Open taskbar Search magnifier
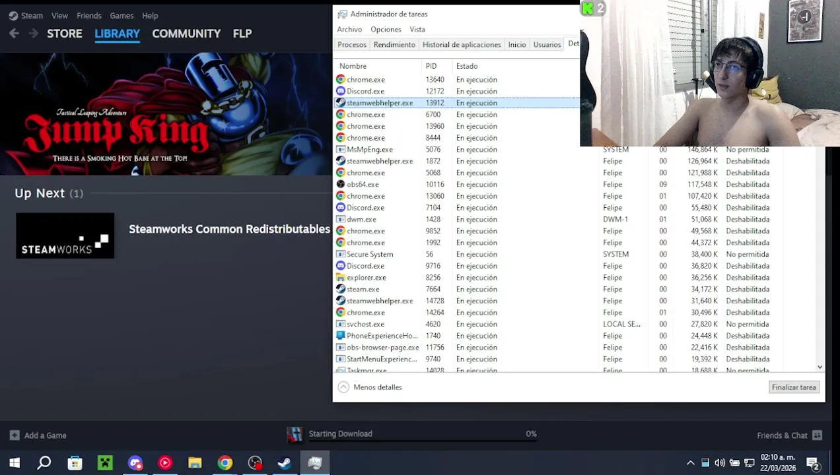840x475 pixels. 44,463
